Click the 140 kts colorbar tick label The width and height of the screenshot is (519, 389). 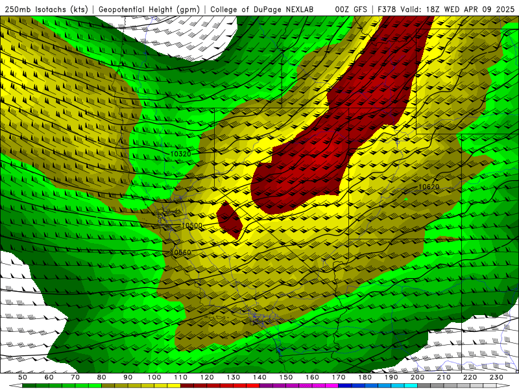point(259,377)
